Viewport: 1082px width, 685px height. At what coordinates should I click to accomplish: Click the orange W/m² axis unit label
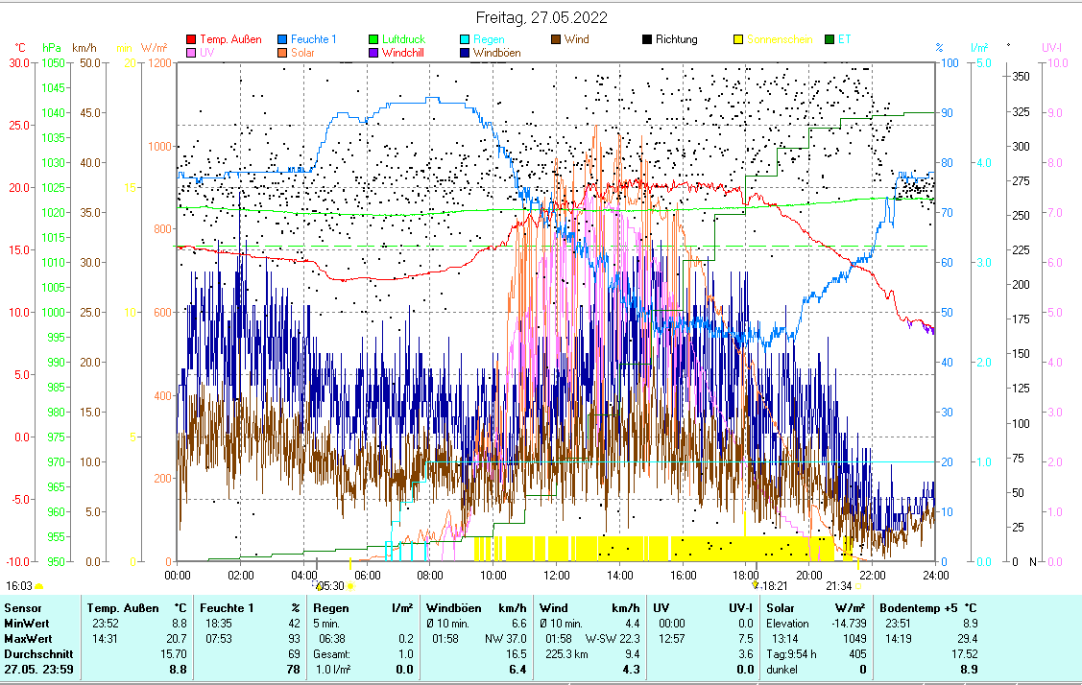(154, 48)
